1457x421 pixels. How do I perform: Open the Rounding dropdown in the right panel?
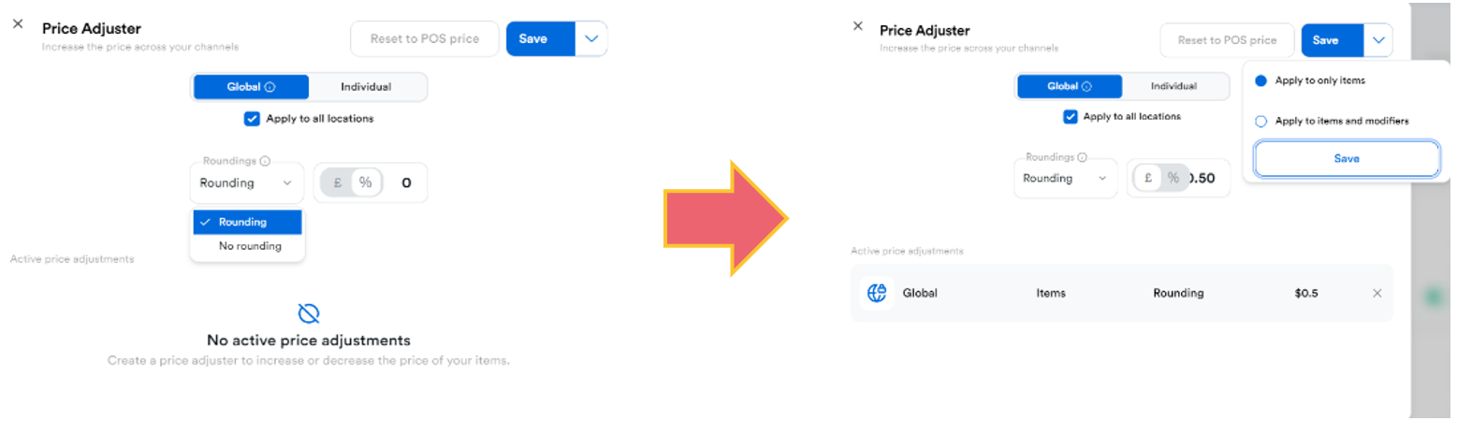click(x=1065, y=178)
